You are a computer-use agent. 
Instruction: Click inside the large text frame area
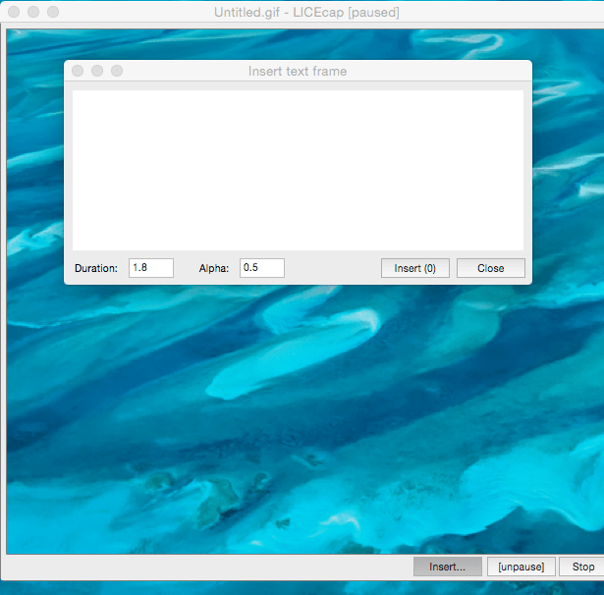[x=298, y=170]
